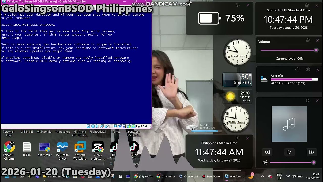Switch to Bandicam taskbar button
323x182 pixels.
click(211, 176)
